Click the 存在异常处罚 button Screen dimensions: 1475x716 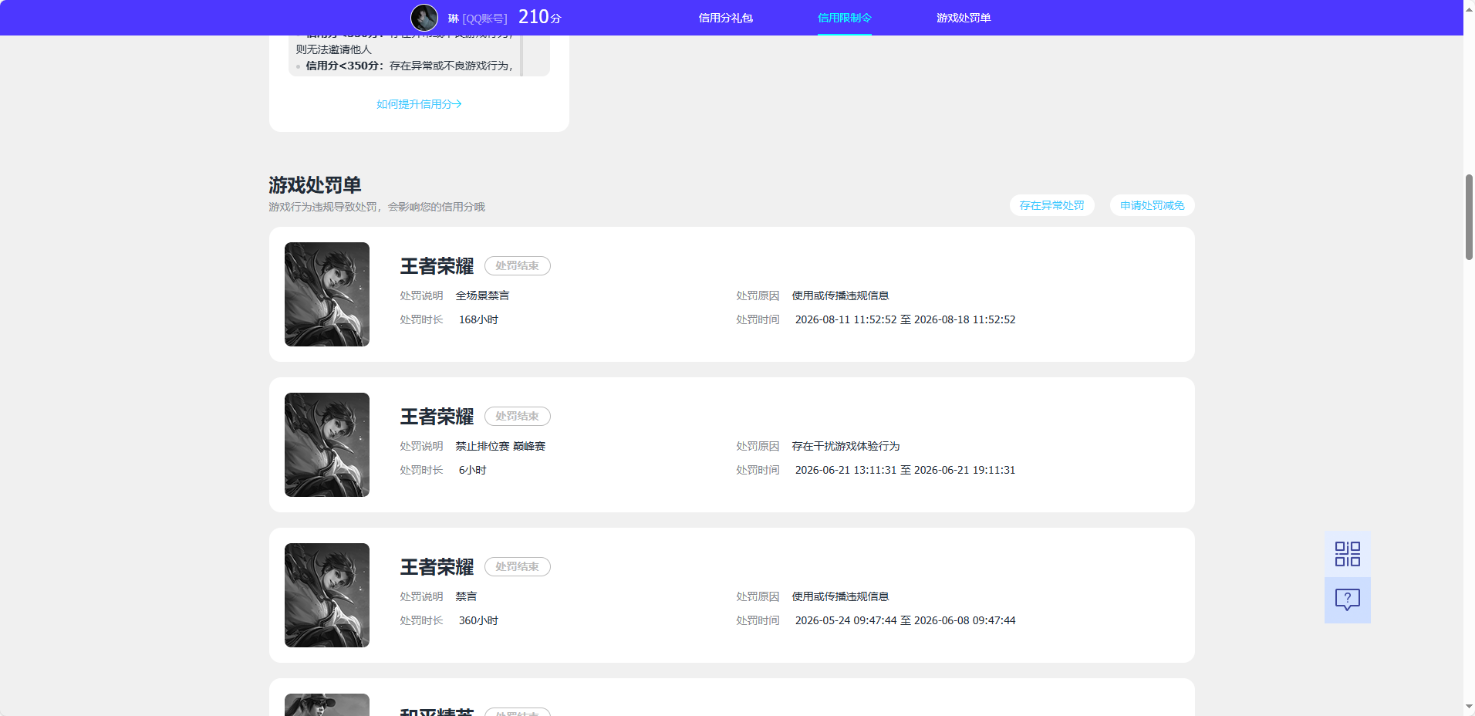click(1051, 205)
